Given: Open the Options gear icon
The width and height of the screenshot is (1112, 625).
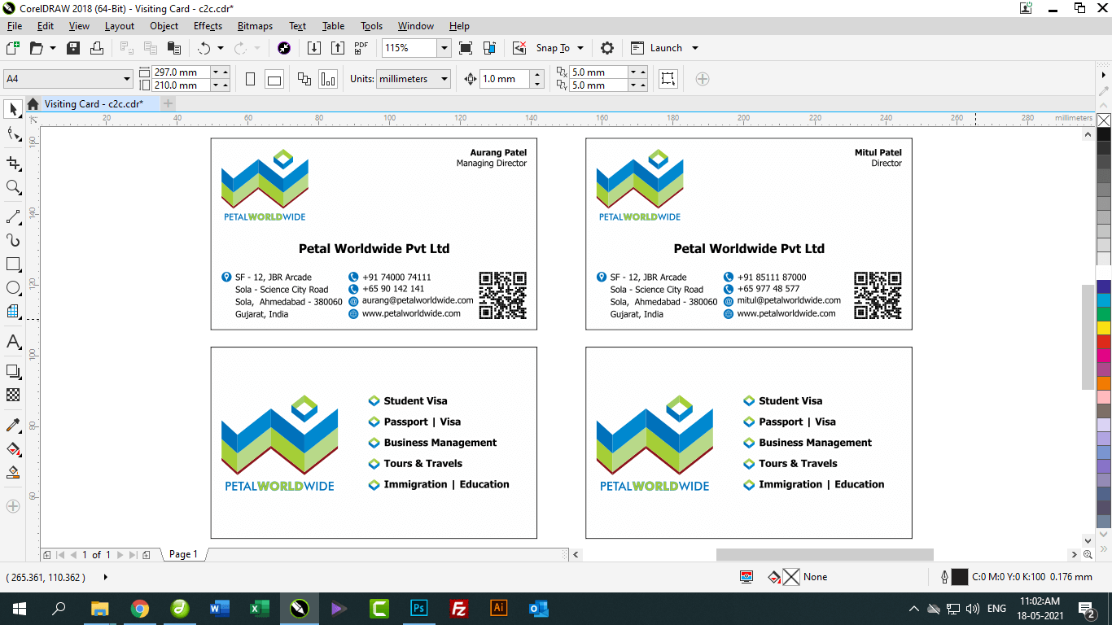Looking at the screenshot, I should coord(607,48).
